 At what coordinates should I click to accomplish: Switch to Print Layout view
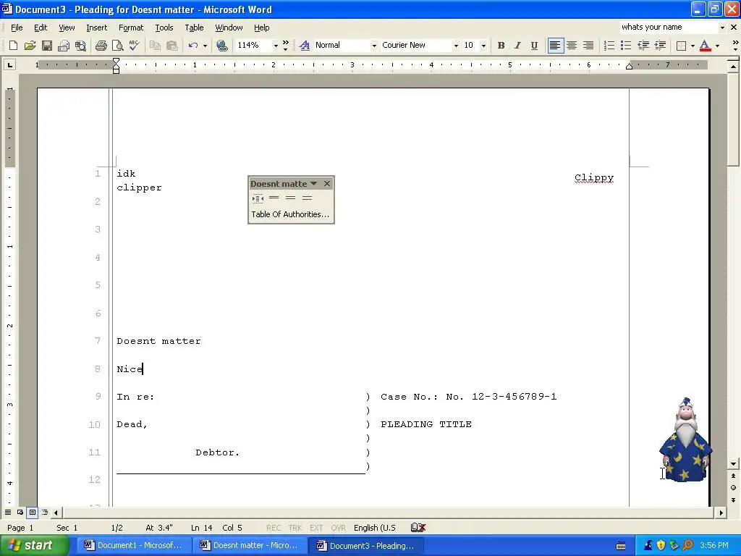tap(32, 512)
